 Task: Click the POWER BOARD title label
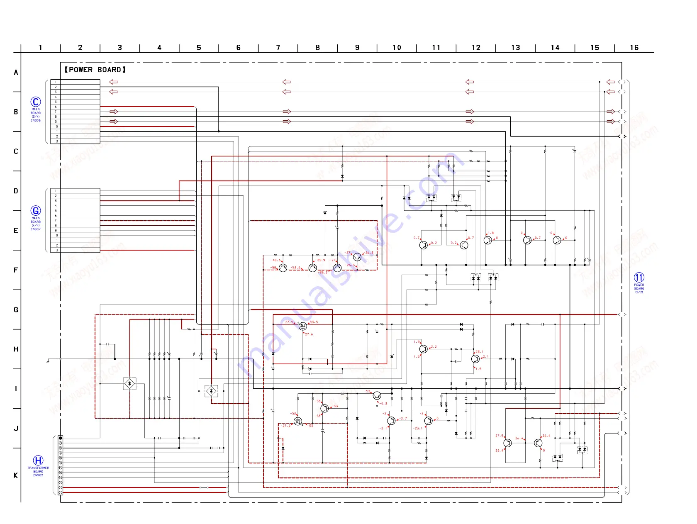95,70
